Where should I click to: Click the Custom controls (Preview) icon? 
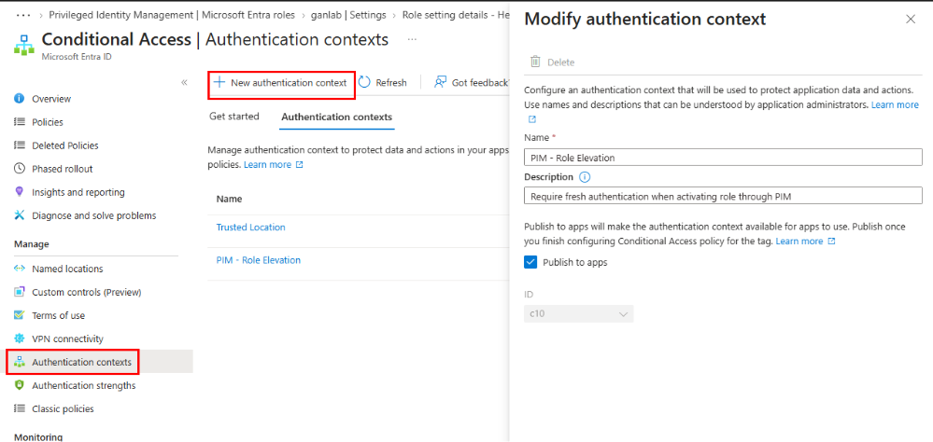tap(19, 292)
